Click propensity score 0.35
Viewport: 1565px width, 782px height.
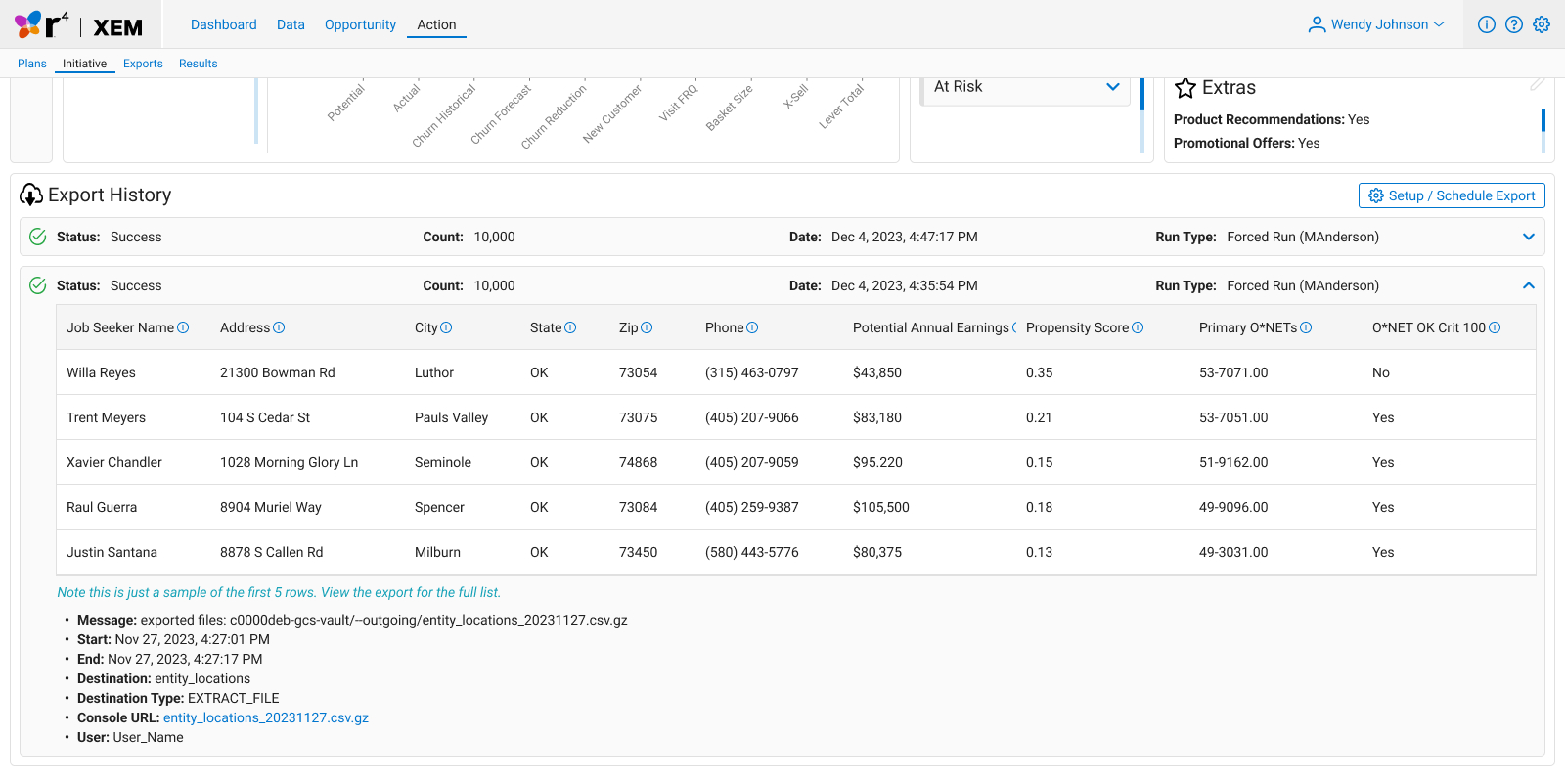pyautogui.click(x=1040, y=372)
